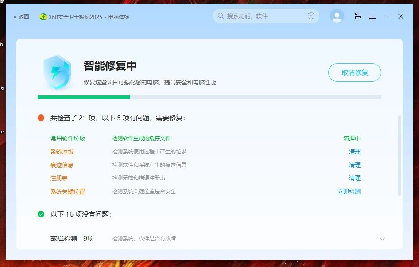Go back using the 返回 button
The height and width of the screenshot is (267, 419).
(21, 17)
